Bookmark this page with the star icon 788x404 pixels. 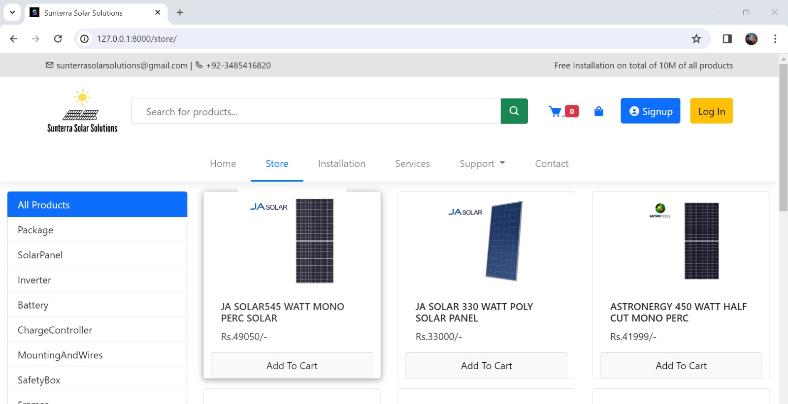pos(696,39)
